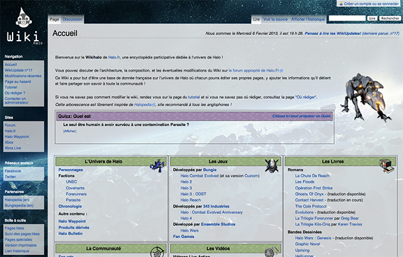Screen dimensions: 403x257
Task: Go to Page au hasard
Action: 18,81
